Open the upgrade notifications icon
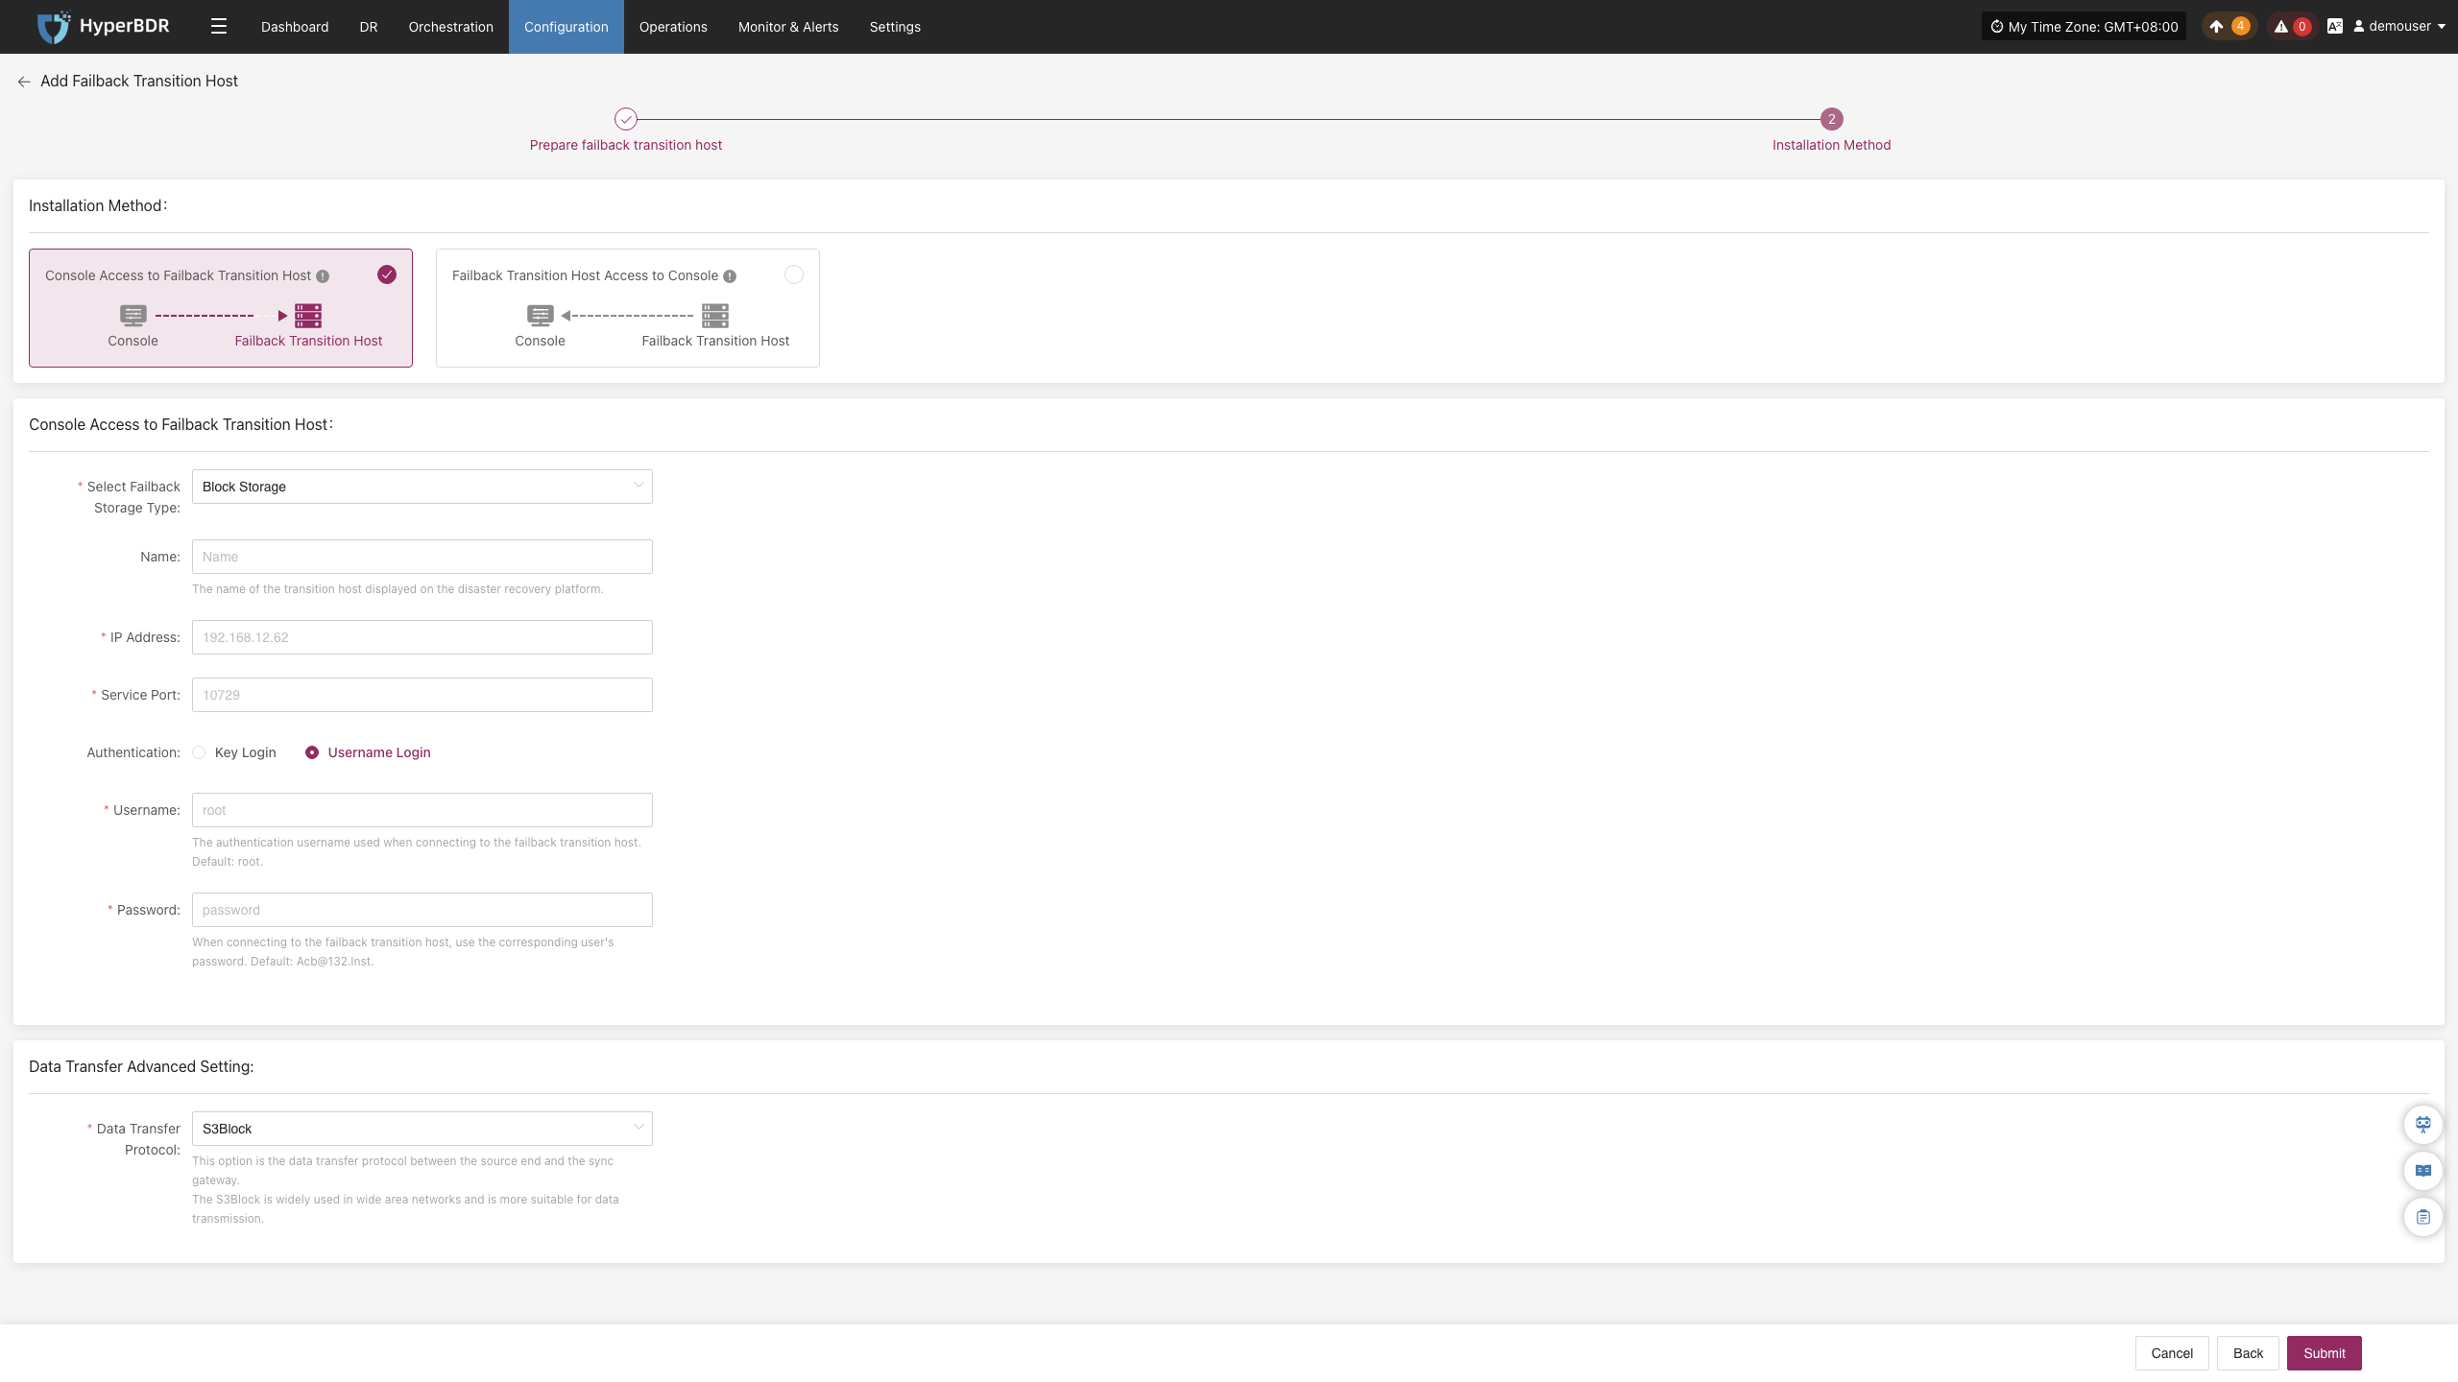The image size is (2458, 1382). [x=2216, y=27]
